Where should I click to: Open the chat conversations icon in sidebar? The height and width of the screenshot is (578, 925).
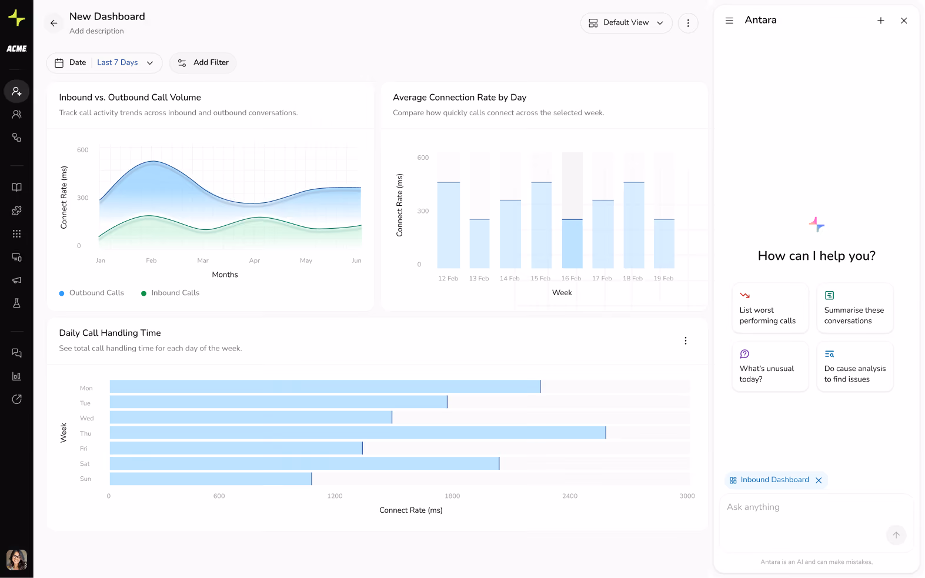(x=16, y=353)
